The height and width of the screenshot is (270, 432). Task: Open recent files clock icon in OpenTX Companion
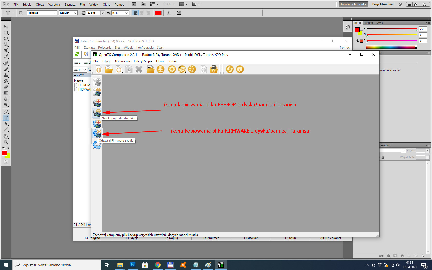(x=119, y=69)
